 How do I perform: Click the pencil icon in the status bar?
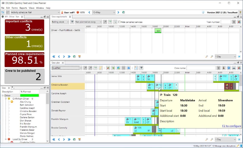click(238, 146)
